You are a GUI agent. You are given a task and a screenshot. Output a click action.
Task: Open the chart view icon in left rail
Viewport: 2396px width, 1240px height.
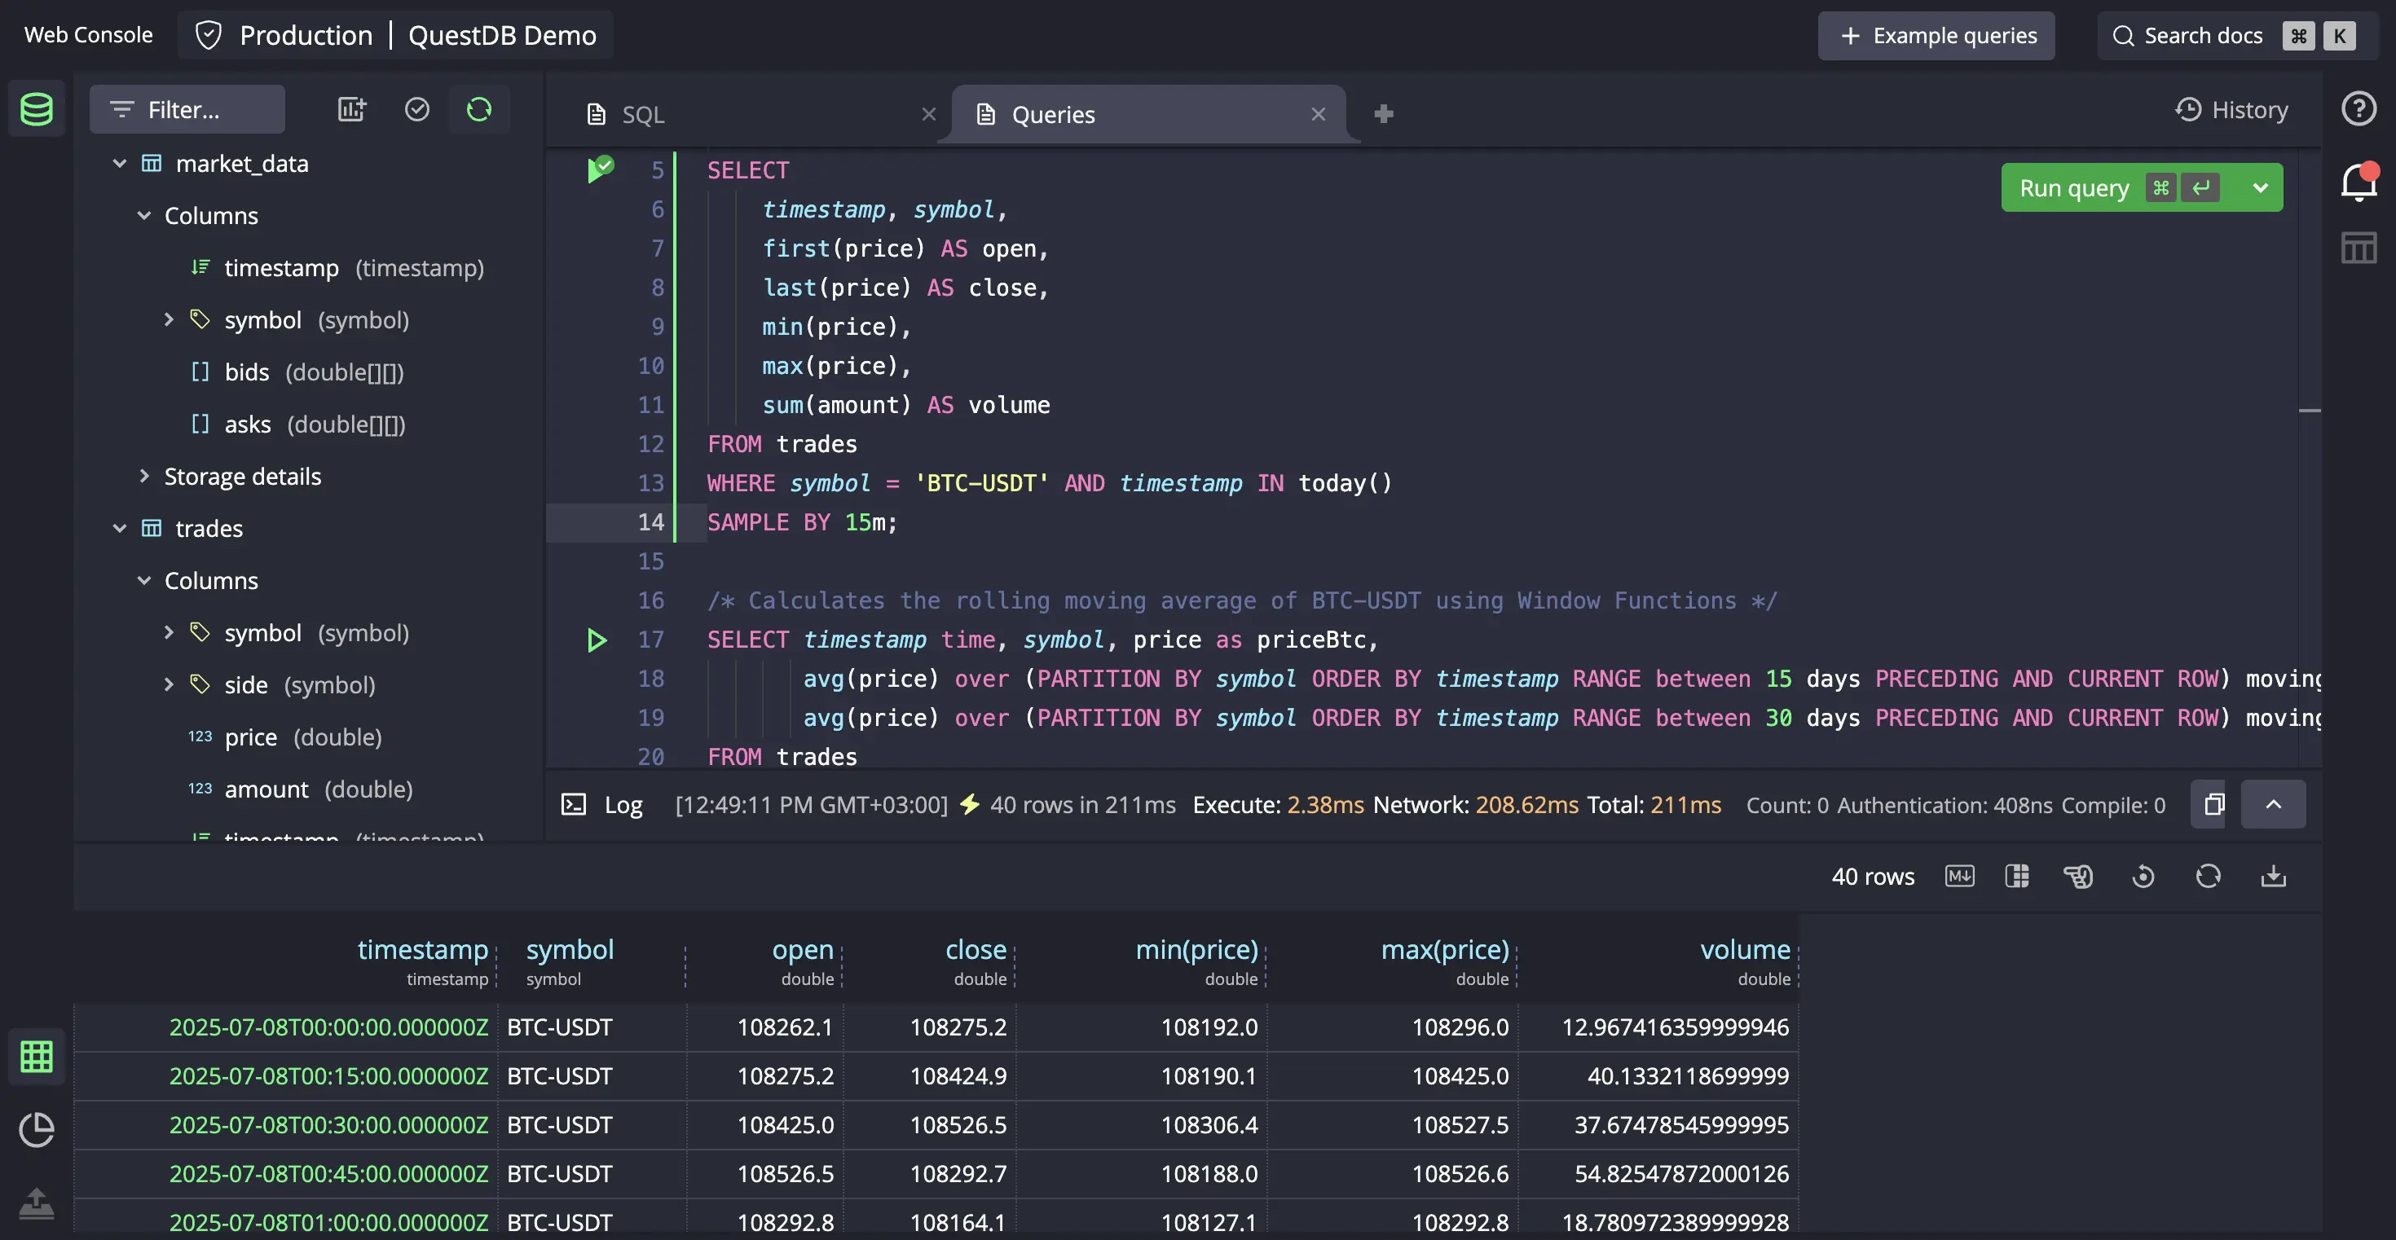click(37, 1130)
